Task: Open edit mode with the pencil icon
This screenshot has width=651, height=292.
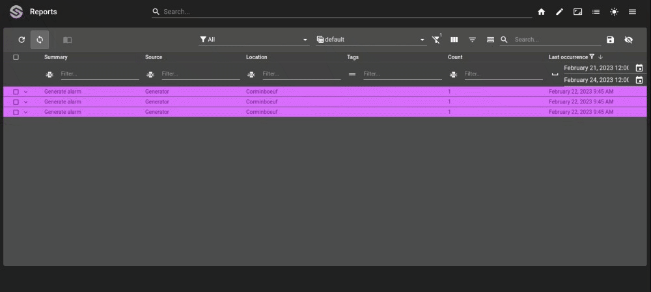Action: (560, 12)
